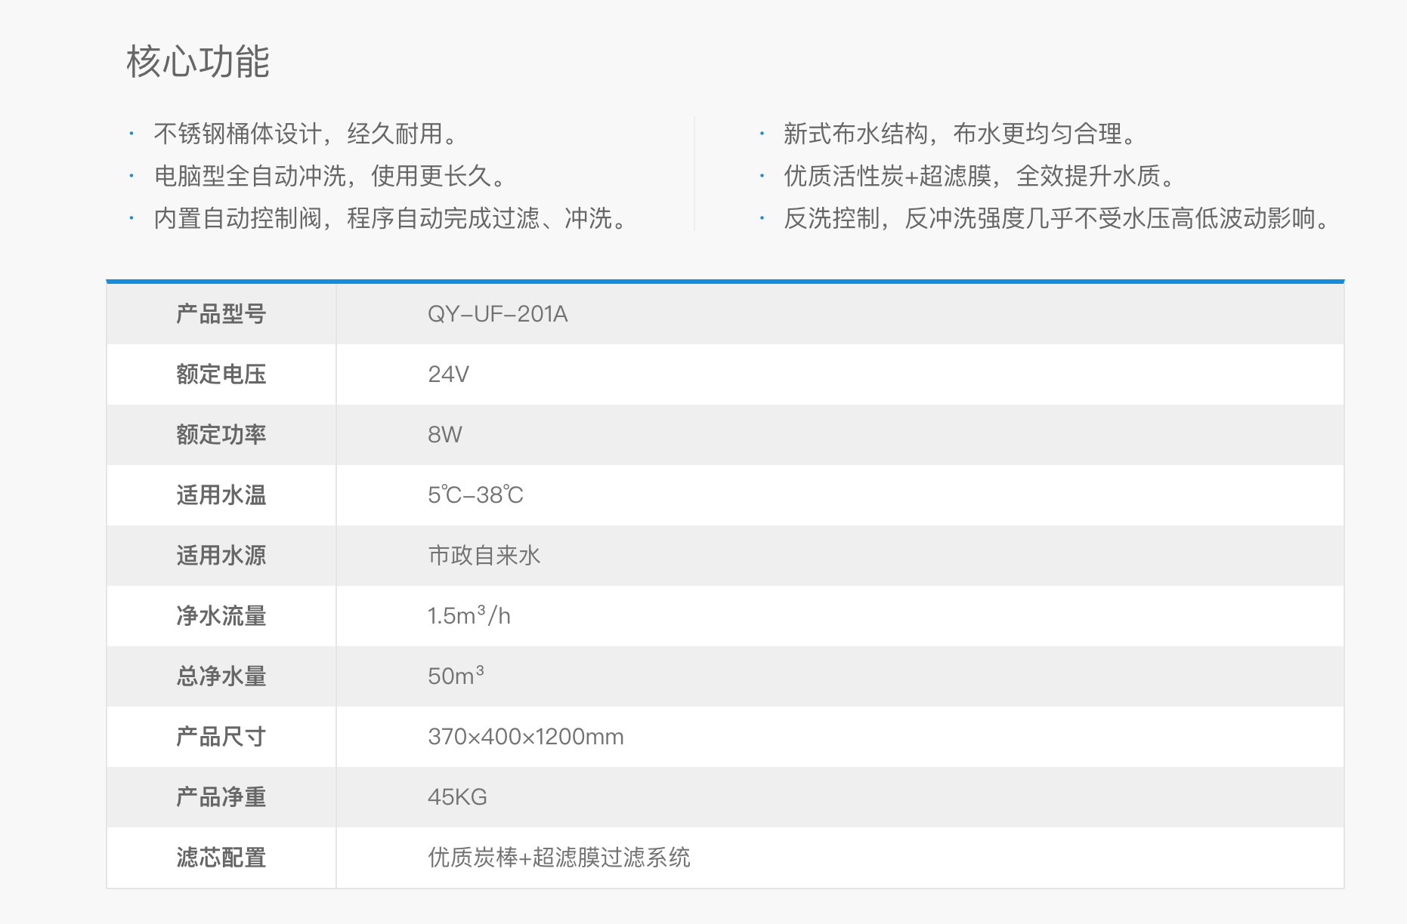Select the 不锈钢桶体设计 feature line
The image size is (1407, 924).
[x=305, y=134]
